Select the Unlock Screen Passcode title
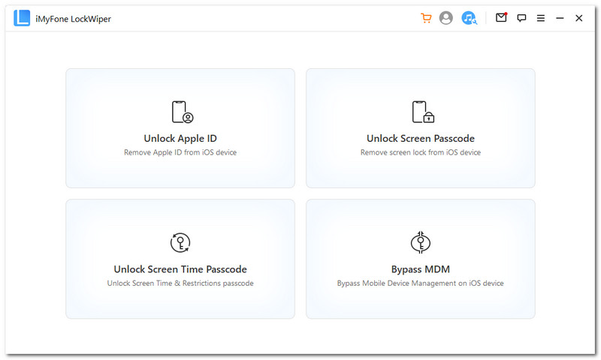Viewport: 601px width, 360px height. (x=421, y=139)
